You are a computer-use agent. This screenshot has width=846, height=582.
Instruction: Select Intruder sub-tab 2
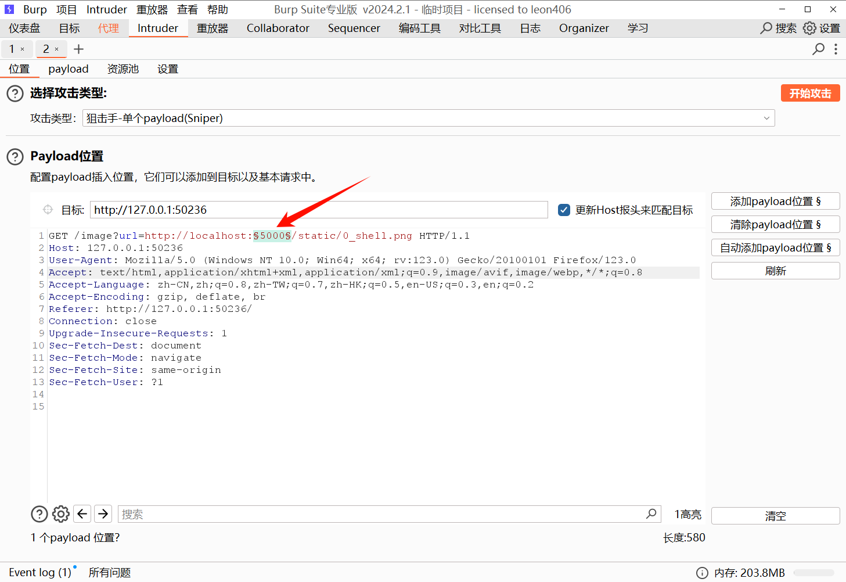coord(46,49)
